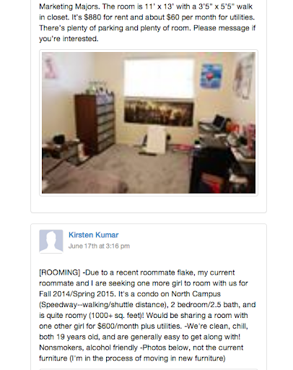This screenshot has width=293, height=370.
Task: Click the white canvas leaning on the floor
Action: tap(156, 140)
